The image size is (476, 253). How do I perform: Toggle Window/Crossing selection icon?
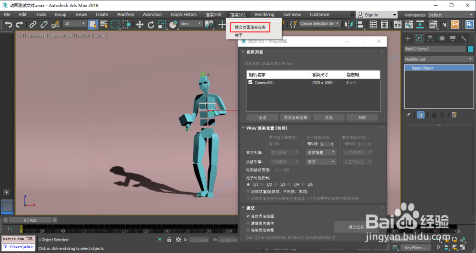point(127,25)
